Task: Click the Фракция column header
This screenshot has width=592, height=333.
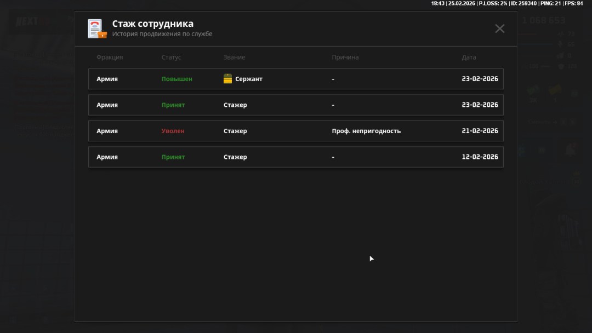Action: pyautogui.click(x=110, y=58)
